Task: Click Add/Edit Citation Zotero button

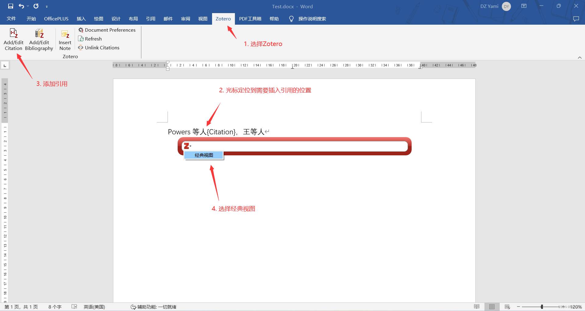Action: click(13, 40)
